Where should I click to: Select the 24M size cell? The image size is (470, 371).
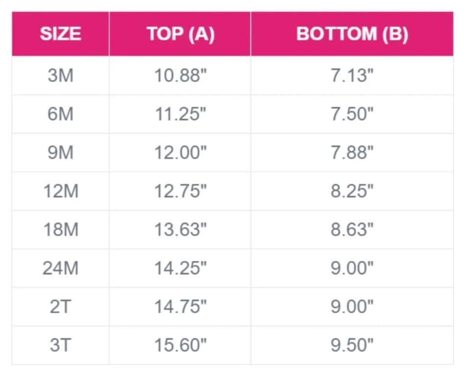tap(60, 268)
